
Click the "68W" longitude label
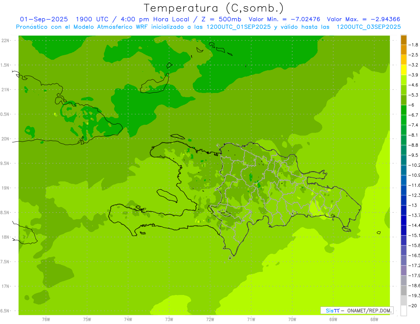[x=374, y=319]
